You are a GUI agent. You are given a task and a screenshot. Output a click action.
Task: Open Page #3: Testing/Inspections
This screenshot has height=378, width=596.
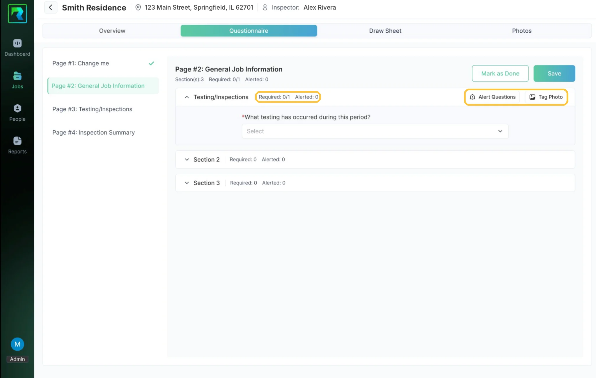103,109
